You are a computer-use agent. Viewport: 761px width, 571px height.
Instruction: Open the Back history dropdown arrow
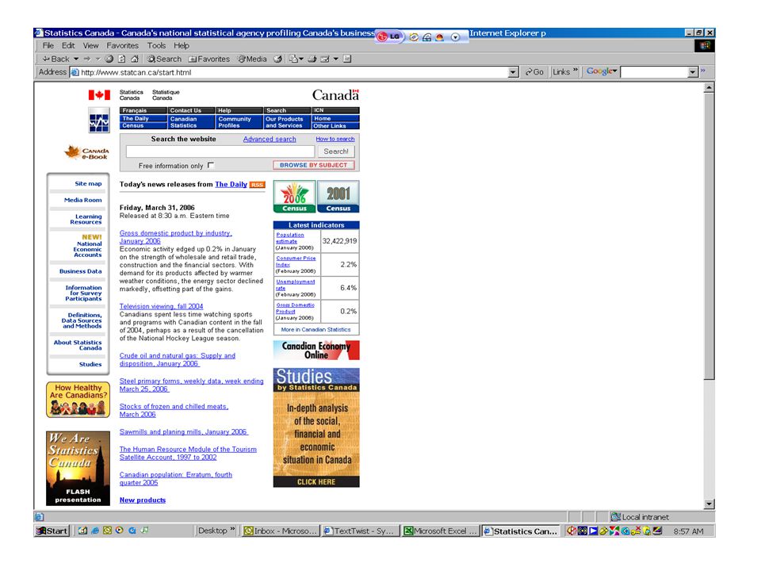click(76, 59)
